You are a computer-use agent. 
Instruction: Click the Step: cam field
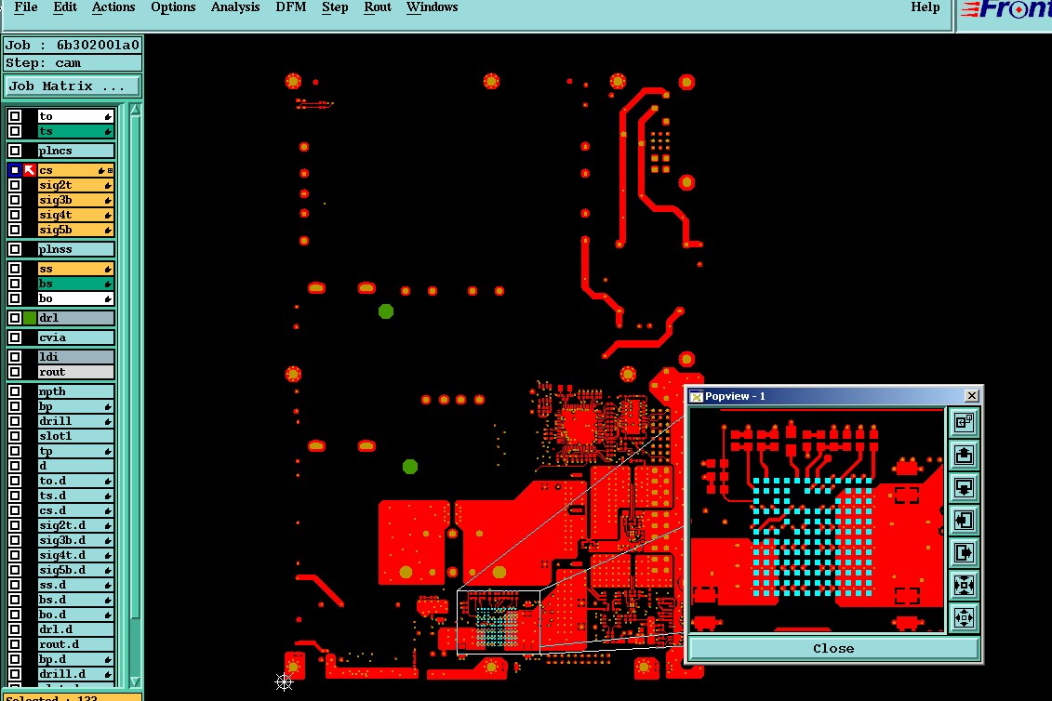(x=73, y=63)
